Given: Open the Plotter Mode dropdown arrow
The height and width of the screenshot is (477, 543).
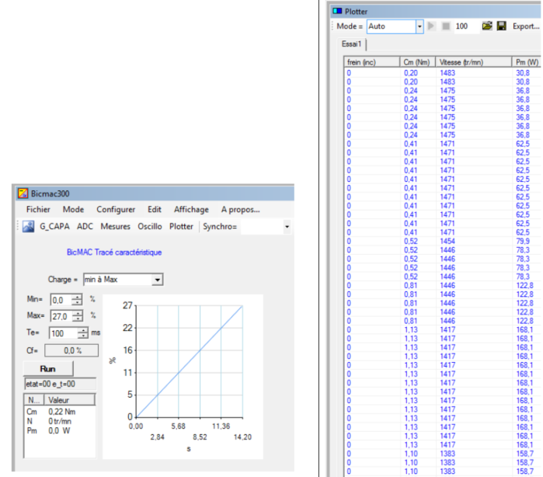Looking at the screenshot, I should tap(419, 26).
